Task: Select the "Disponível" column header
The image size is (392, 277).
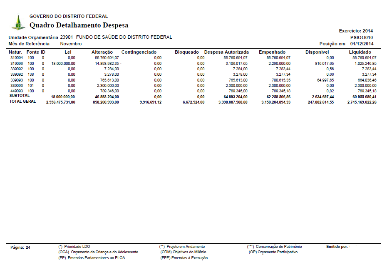Action: tap(318, 52)
